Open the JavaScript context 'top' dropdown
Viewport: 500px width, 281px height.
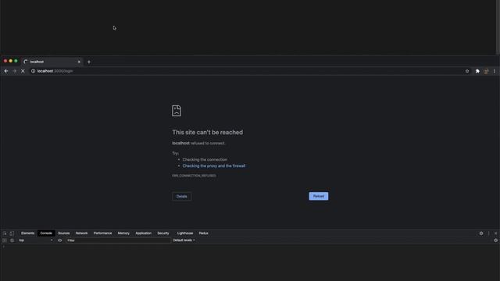click(x=35, y=240)
